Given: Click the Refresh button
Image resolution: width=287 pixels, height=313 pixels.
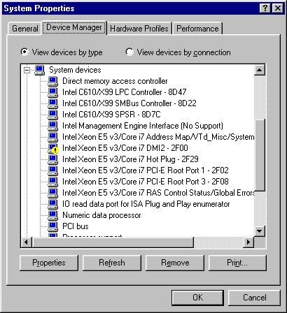Looking at the screenshot, I should click(112, 263).
